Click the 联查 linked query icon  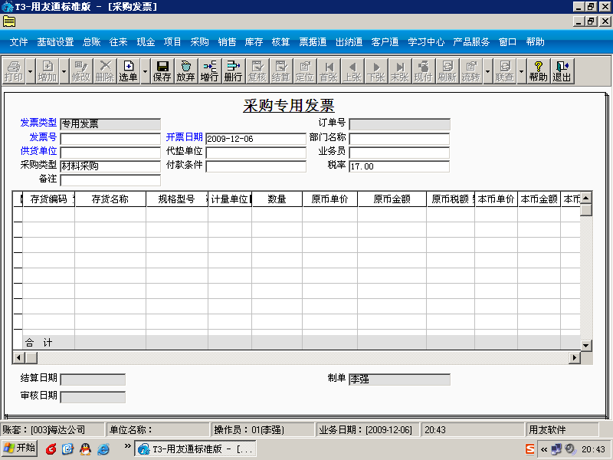[505, 71]
